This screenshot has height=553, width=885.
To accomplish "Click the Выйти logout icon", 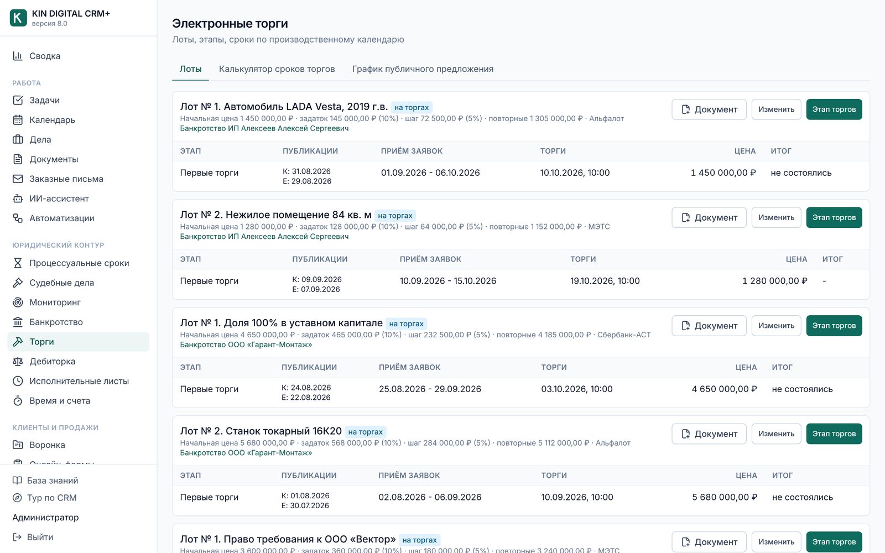I will (x=17, y=537).
